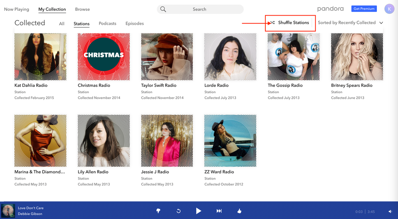Click the Debbie Gibson artist link
Viewport: 398px width, 219px height.
30,214
